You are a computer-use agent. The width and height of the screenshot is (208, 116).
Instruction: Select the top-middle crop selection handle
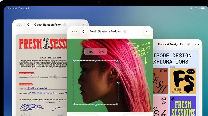[96, 61]
